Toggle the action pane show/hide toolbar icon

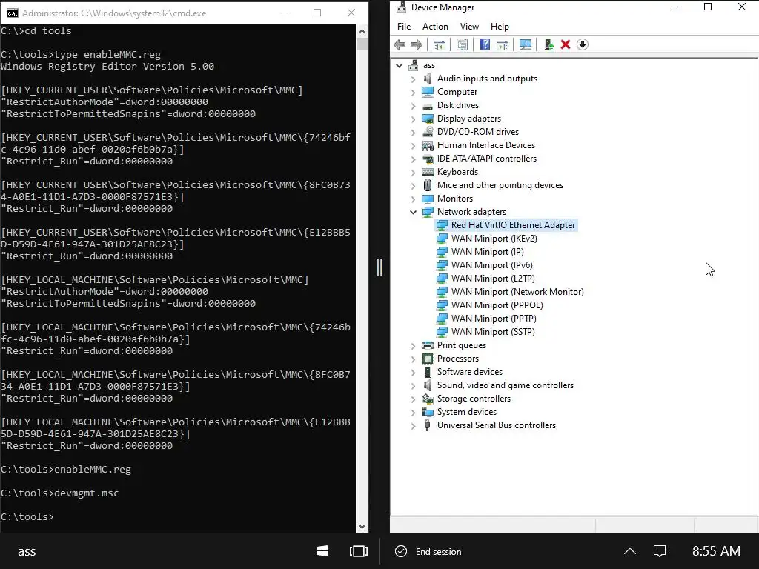point(503,45)
